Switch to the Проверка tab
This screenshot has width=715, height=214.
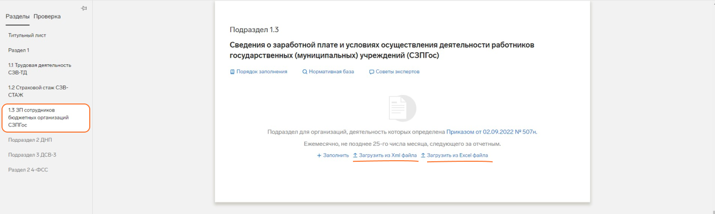(47, 16)
